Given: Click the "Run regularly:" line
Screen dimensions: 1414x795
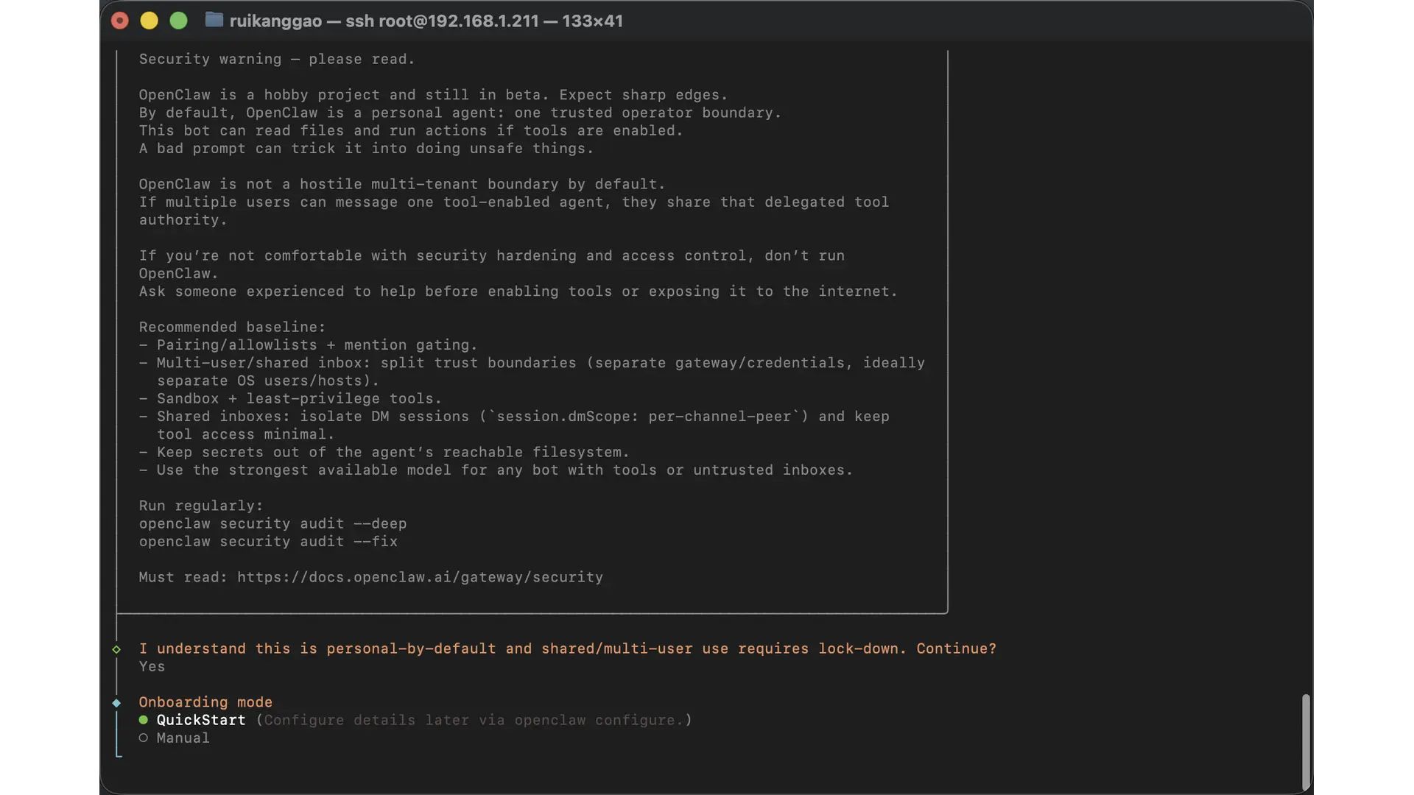Looking at the screenshot, I should point(201,506).
